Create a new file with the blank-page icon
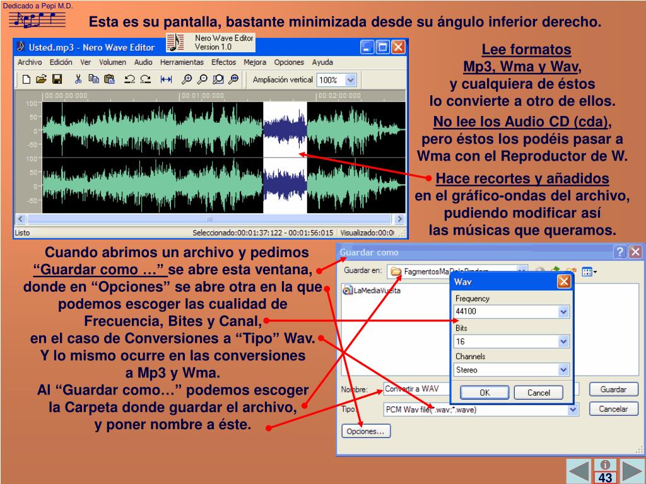The width and height of the screenshot is (646, 484). [26, 79]
